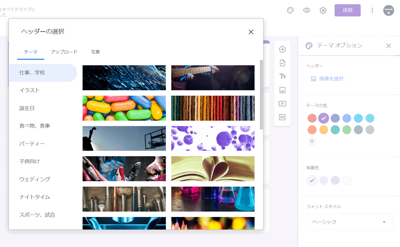Viewport: 400px width, 247px height.
Task: Pick the purple bubbles header image
Action: 213,139
